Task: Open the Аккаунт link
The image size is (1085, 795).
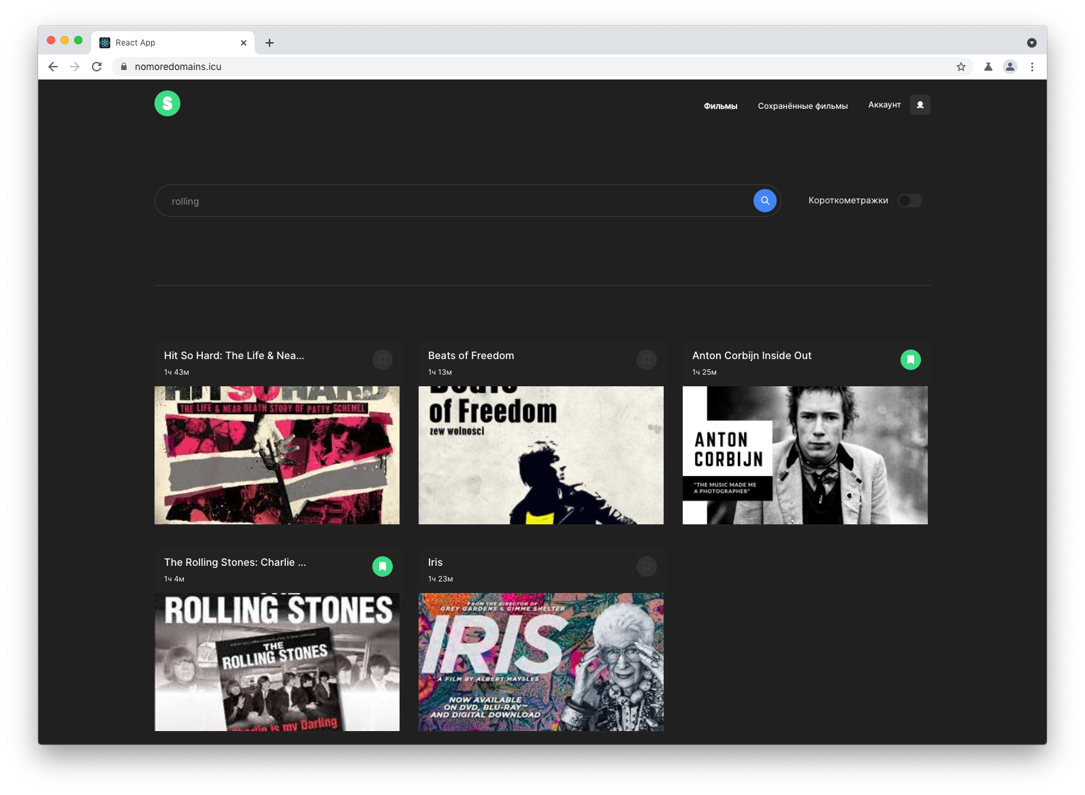Action: coord(884,105)
